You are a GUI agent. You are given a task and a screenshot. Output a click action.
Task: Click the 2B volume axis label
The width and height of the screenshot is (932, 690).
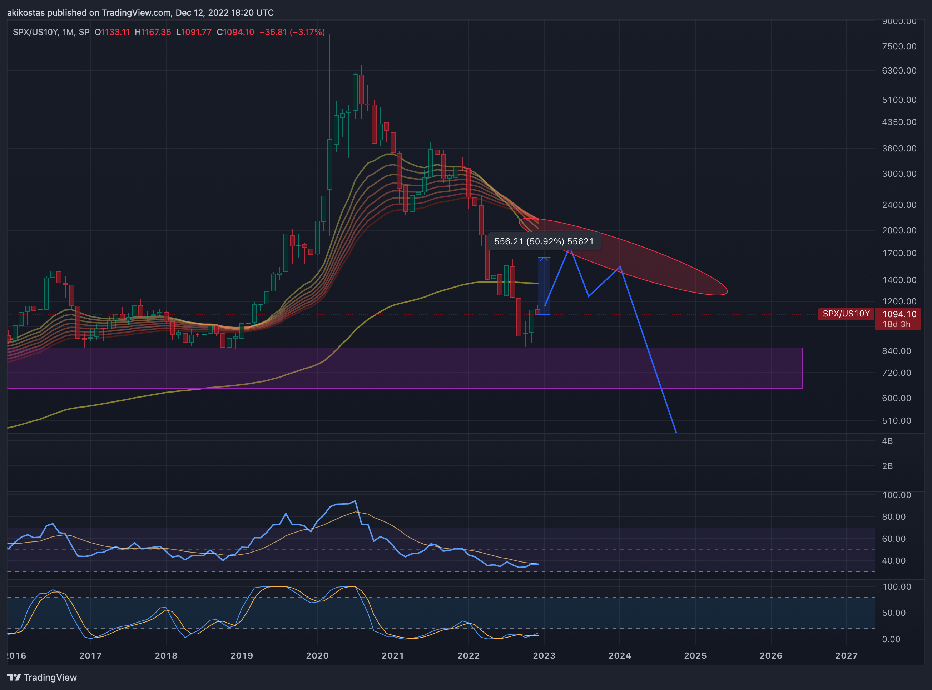[x=887, y=466]
